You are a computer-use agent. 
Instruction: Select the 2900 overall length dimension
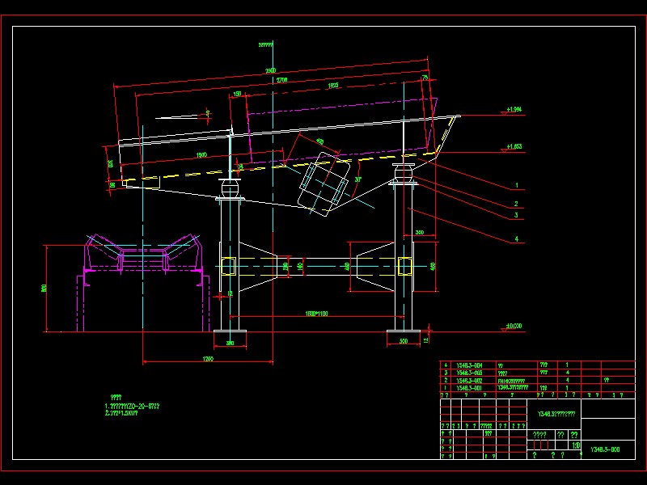pos(270,71)
